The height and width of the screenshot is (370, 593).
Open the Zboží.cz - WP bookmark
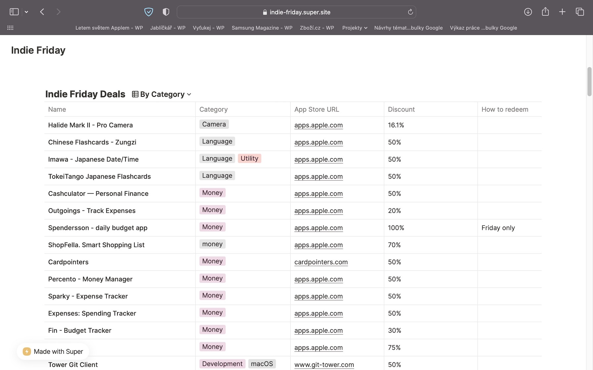pos(317,28)
